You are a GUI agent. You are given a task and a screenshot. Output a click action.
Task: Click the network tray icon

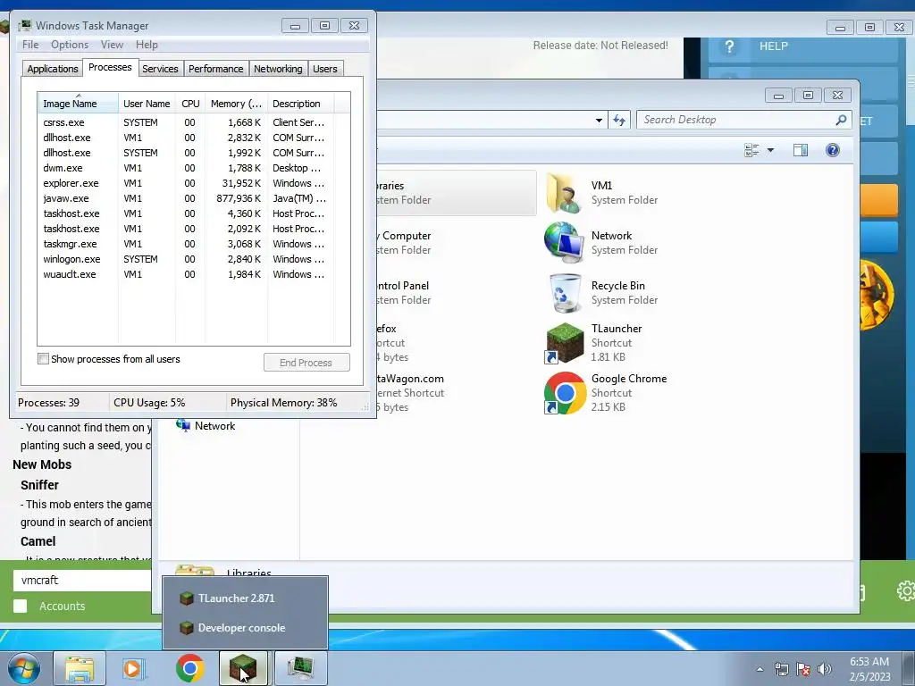pos(781,669)
